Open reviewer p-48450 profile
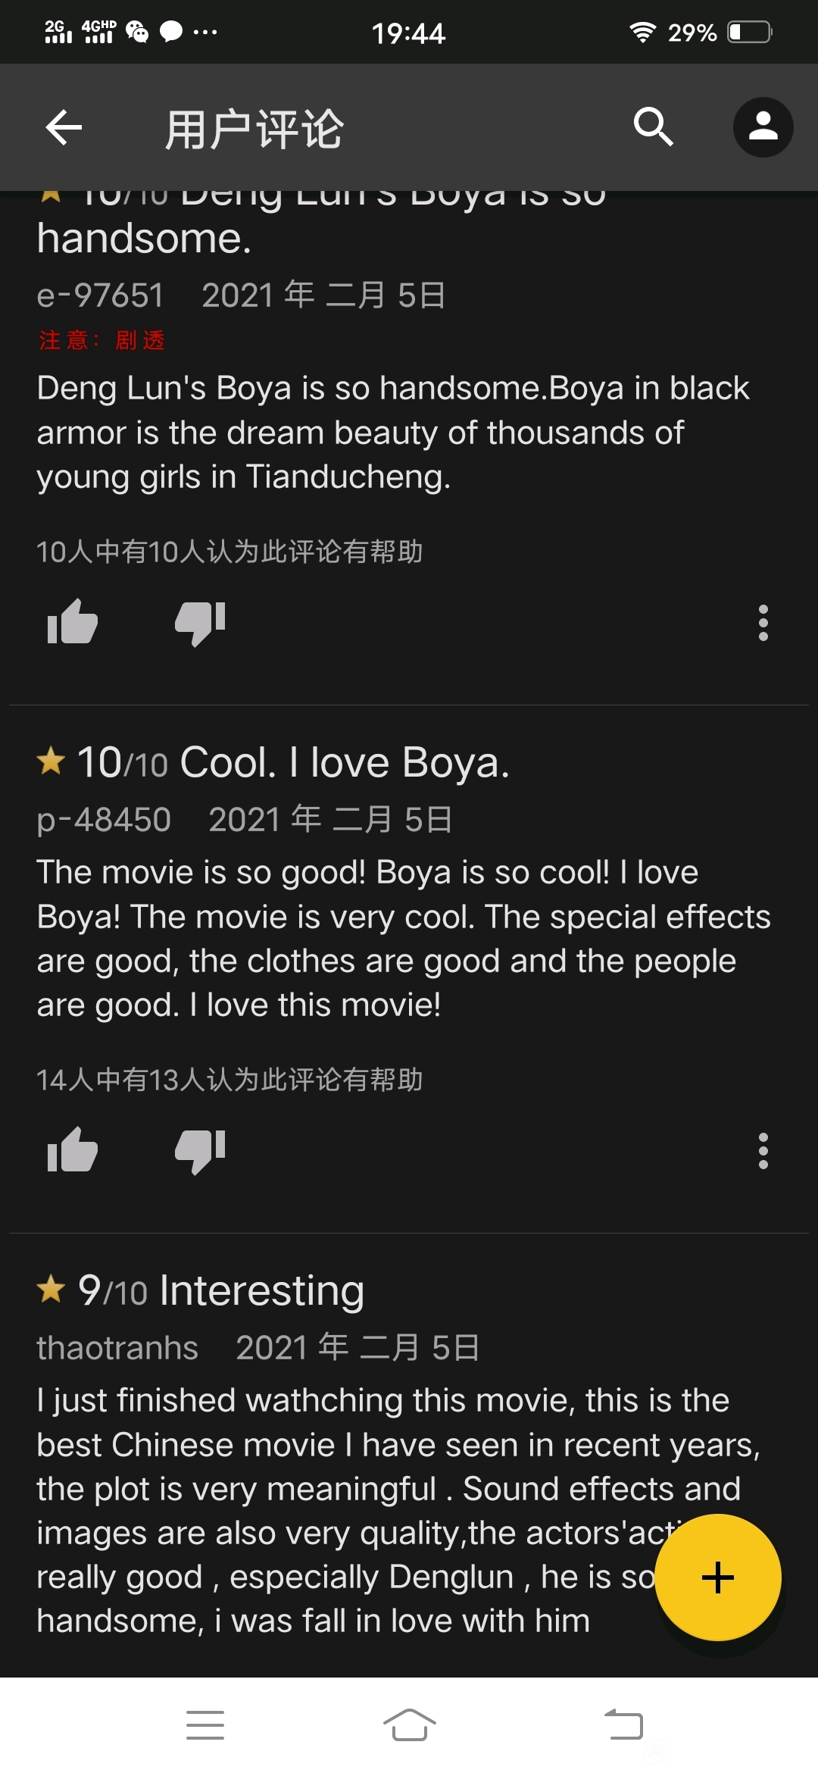This screenshot has height=1773, width=818. point(104,820)
